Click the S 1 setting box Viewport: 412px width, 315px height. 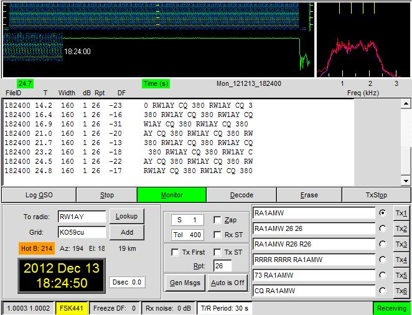coord(187,220)
